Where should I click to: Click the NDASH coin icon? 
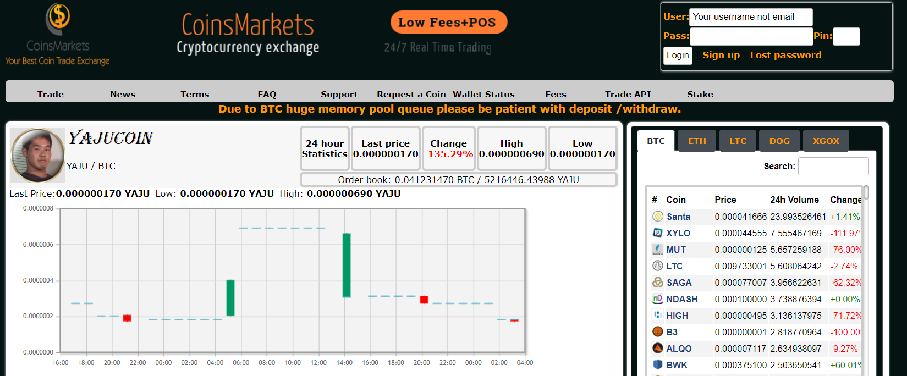coord(658,299)
